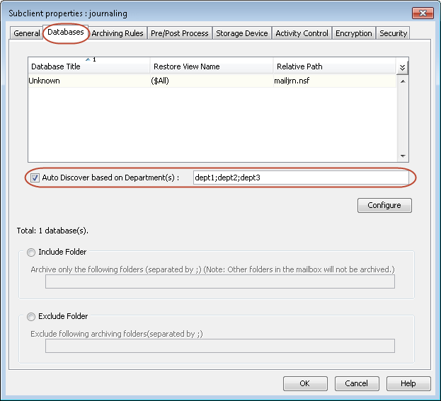Viewport: 441px width, 401px height.
Task: Click the table scrollbar down arrow
Action: [x=403, y=156]
